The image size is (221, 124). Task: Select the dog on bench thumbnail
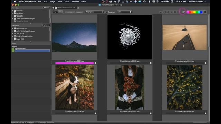75,87
